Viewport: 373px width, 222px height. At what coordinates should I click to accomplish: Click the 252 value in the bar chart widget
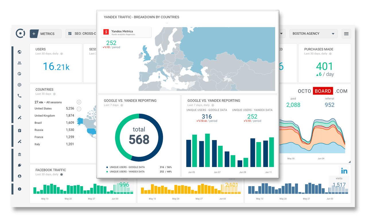coord(252,117)
